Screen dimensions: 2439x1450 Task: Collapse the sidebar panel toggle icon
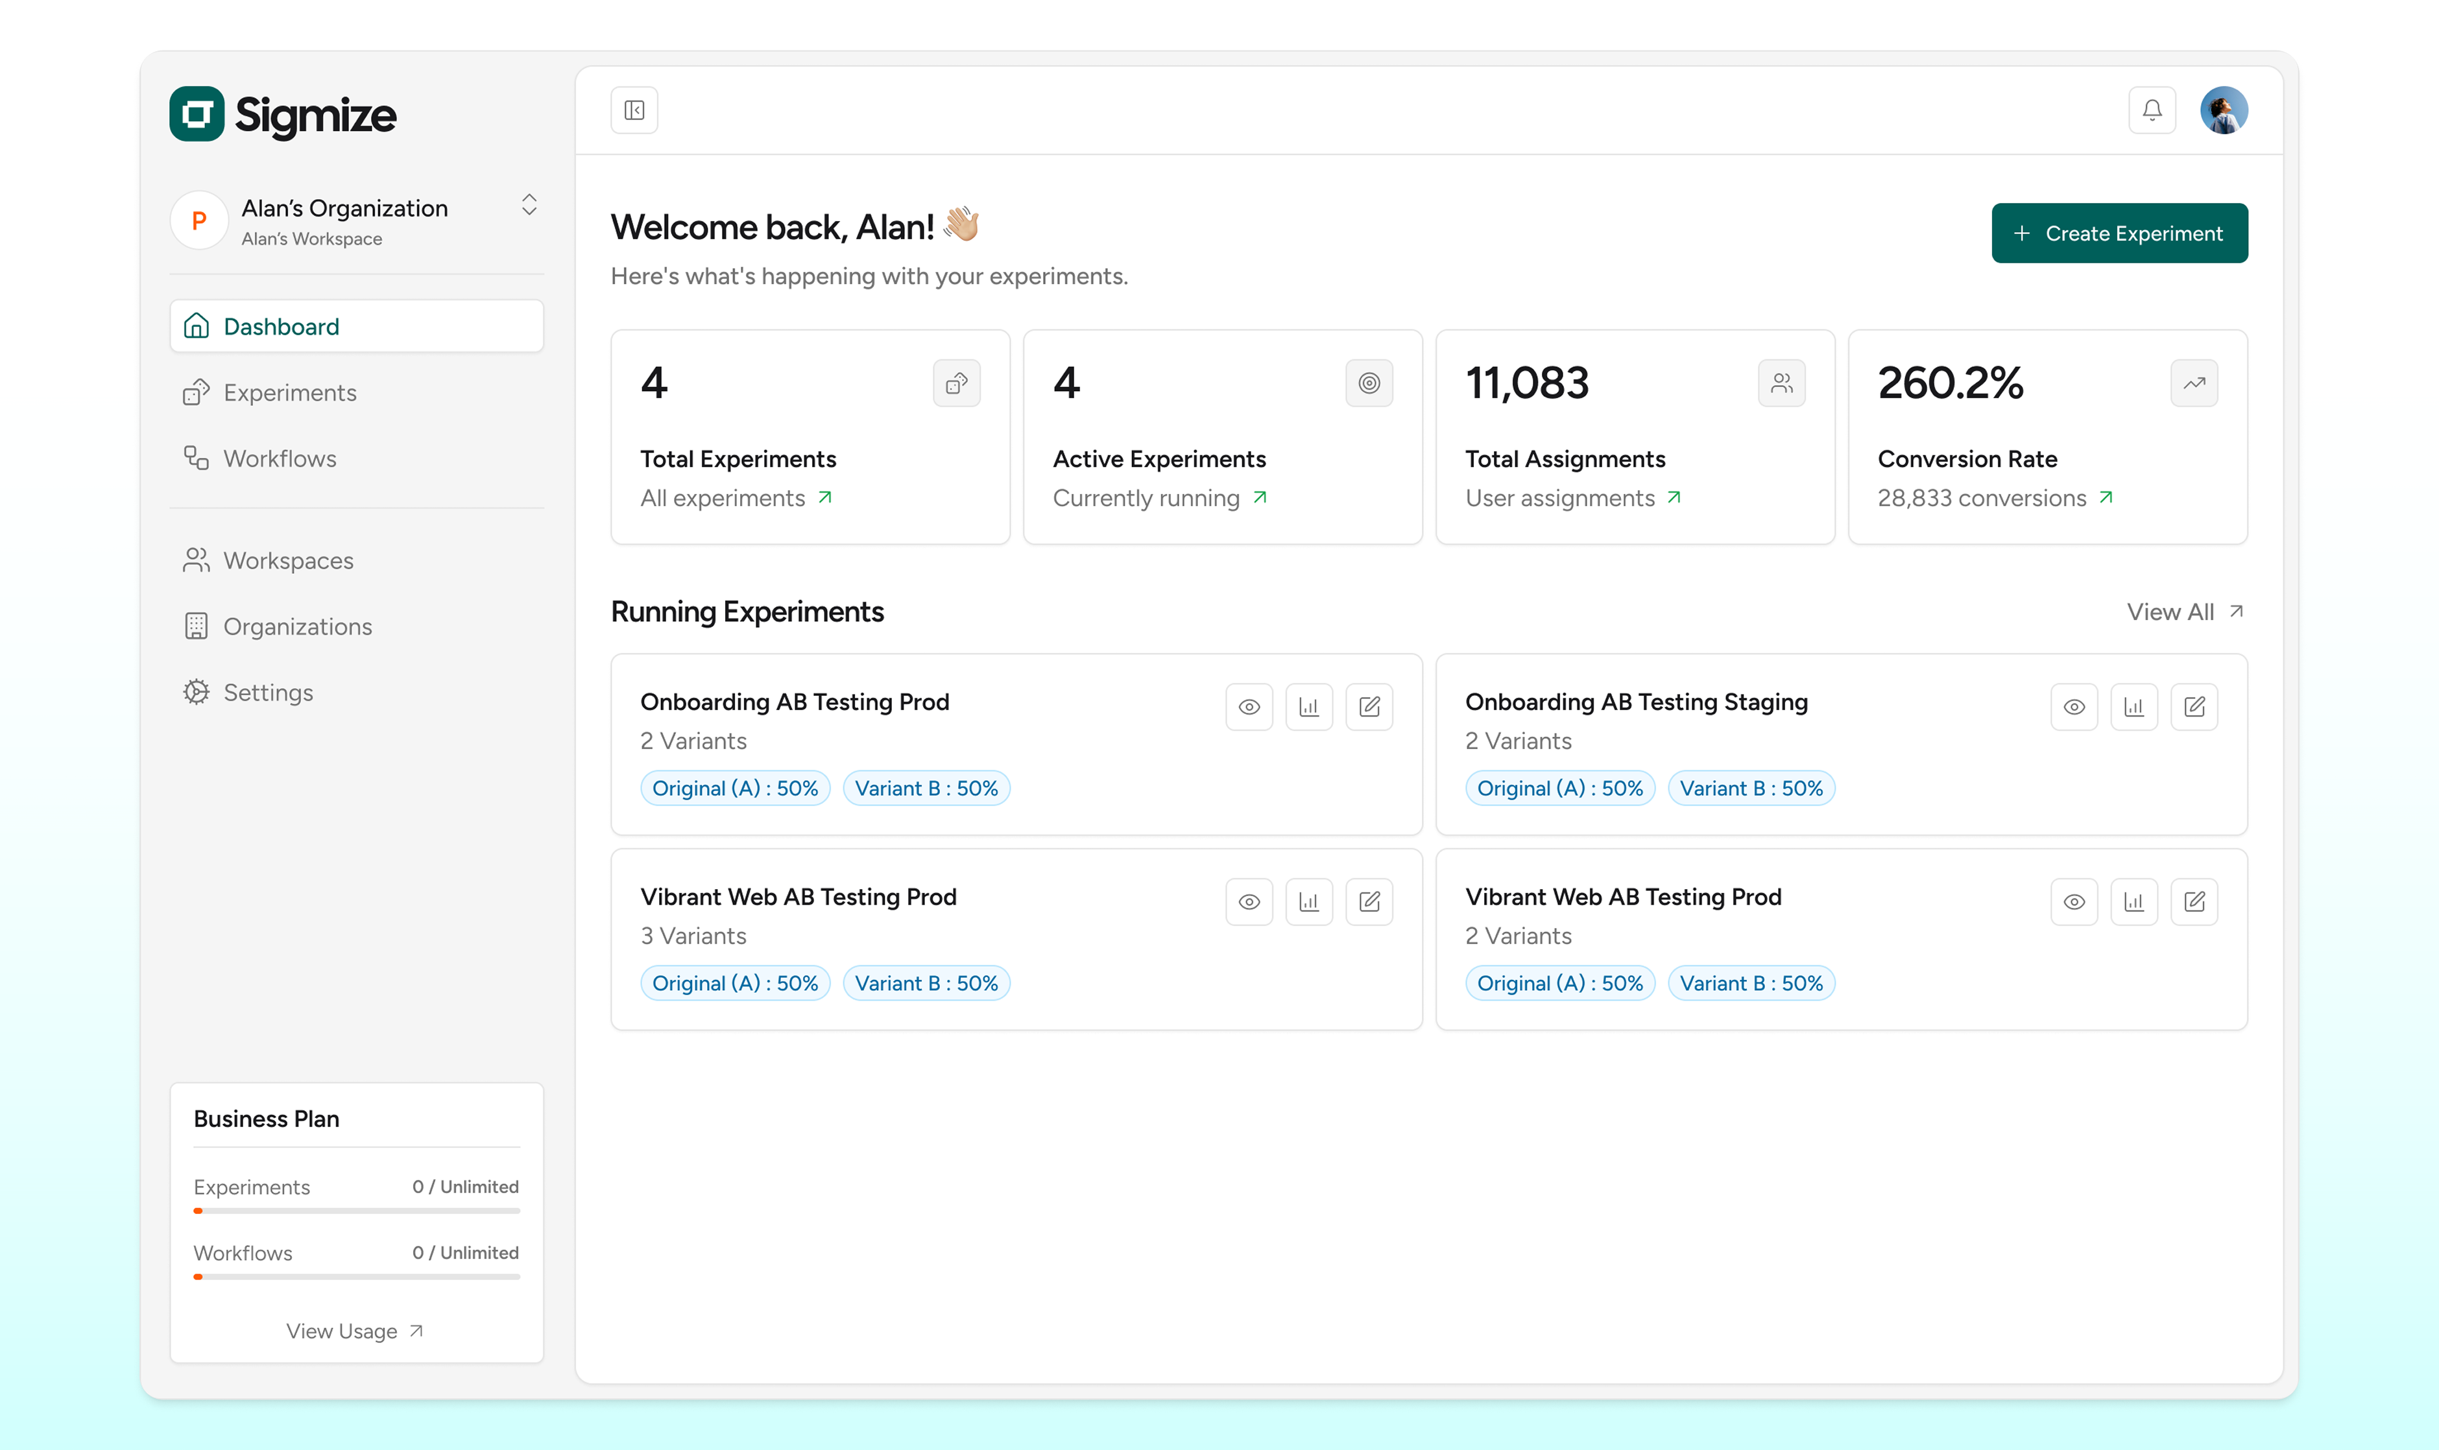click(634, 110)
